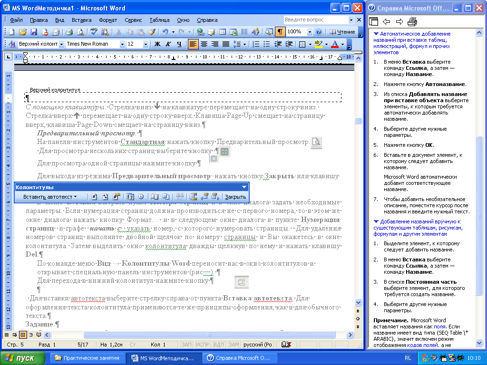Print the document from the Standard toolbar

(69, 32)
